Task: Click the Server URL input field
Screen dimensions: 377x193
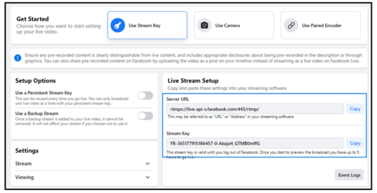Action: pyautogui.click(x=255, y=109)
